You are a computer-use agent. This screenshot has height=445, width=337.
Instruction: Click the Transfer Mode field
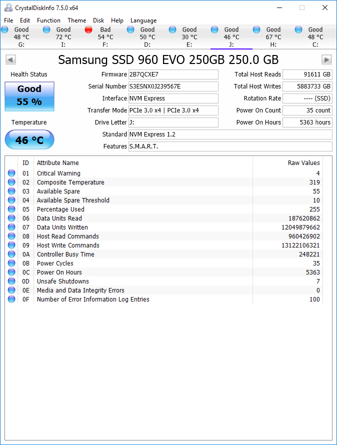[x=173, y=110]
